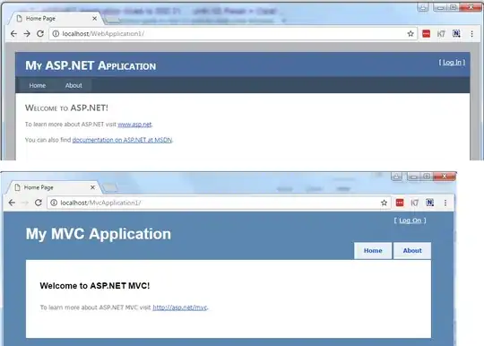Click the red extension icon in the top browser
Viewport: 484px width, 346px height.
pos(427,34)
